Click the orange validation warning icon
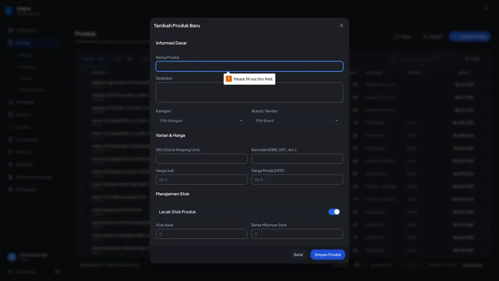Screen dimensions: 499x281 coord(229,79)
